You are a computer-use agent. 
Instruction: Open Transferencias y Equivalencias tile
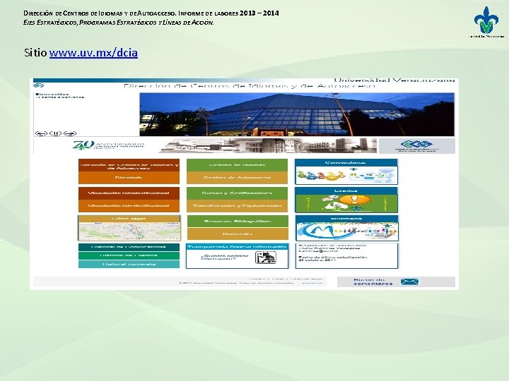click(x=237, y=206)
